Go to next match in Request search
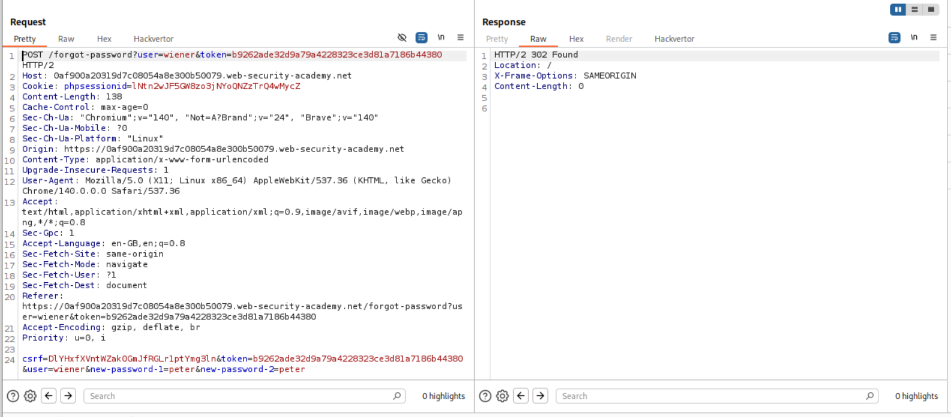This screenshot has height=417, width=951. click(x=68, y=396)
